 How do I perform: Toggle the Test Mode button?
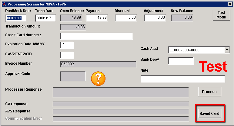221,15
